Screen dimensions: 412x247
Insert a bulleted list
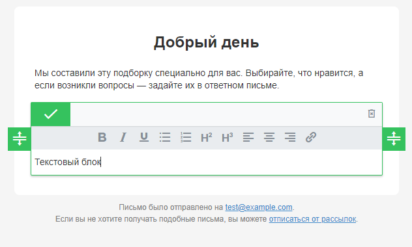point(165,137)
